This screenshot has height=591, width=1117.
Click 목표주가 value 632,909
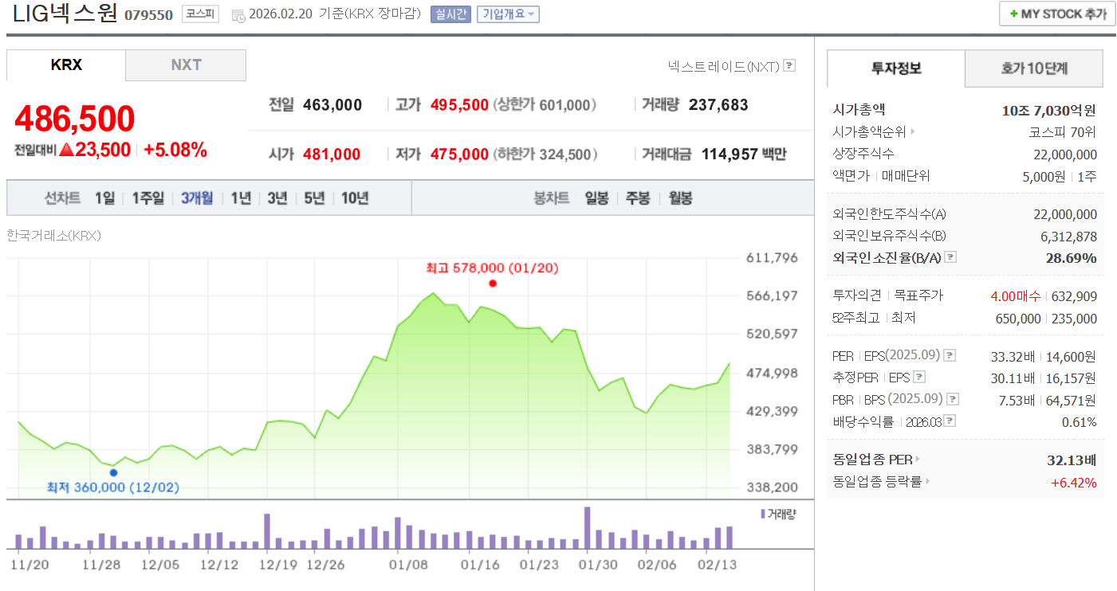click(x=1074, y=296)
